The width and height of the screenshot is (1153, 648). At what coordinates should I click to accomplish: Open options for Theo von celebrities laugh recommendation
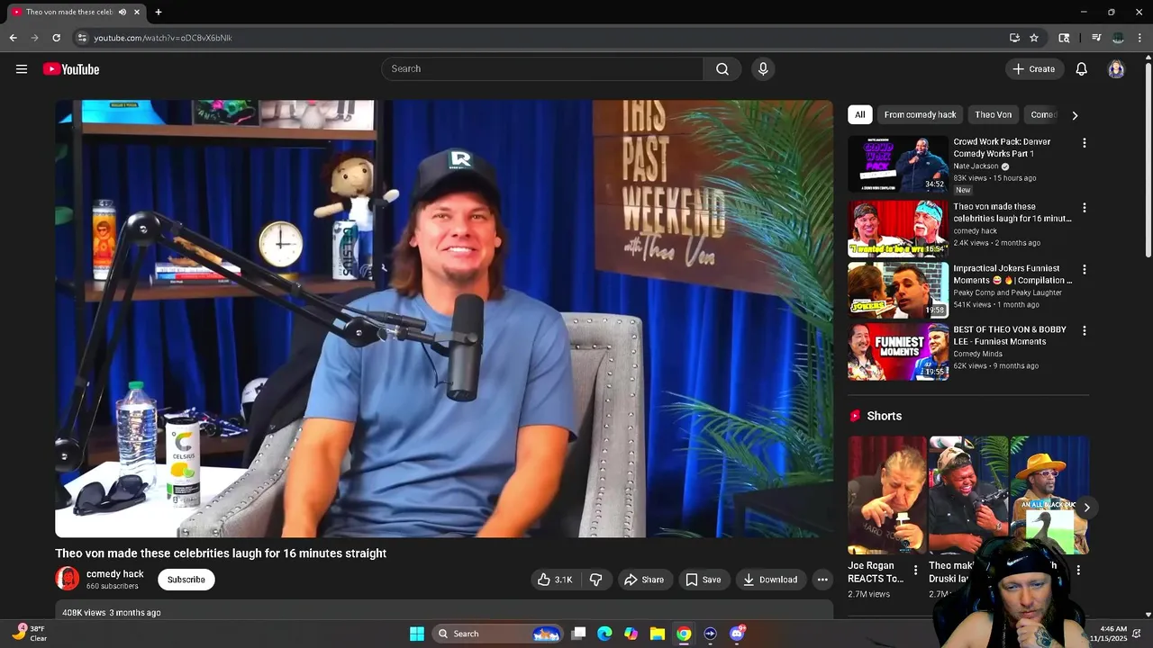coord(1085,208)
